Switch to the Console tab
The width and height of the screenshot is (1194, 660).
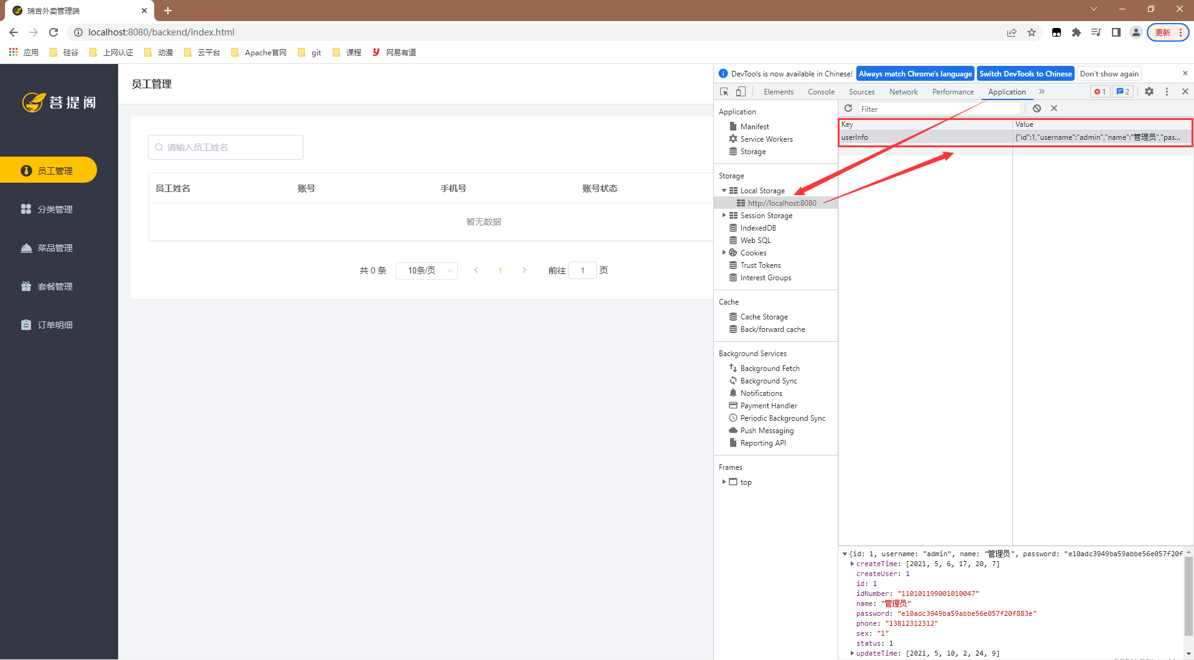click(821, 91)
